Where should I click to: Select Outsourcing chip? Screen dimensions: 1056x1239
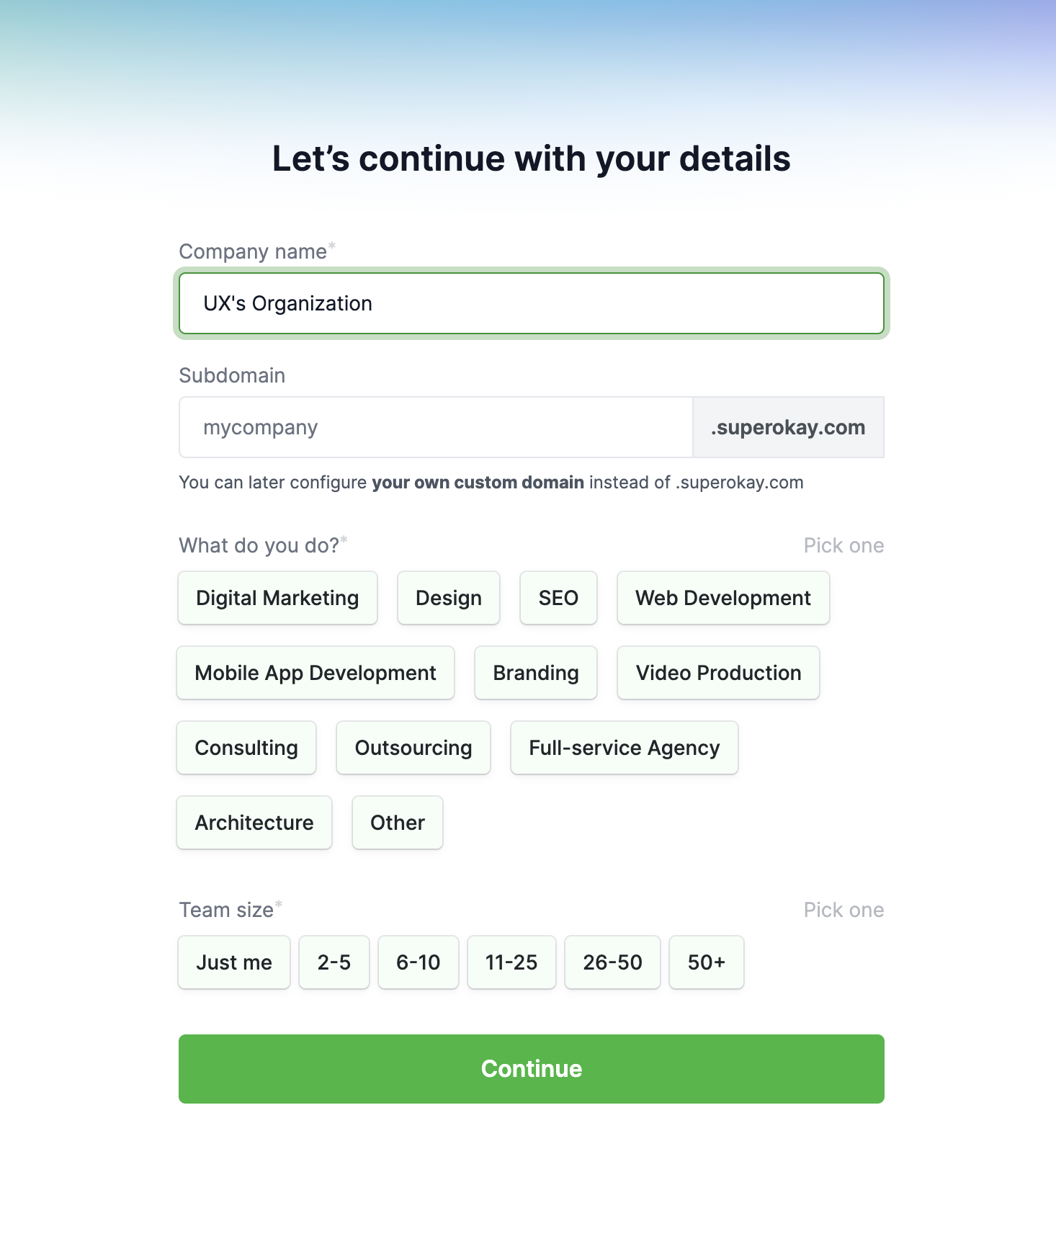[x=413, y=748]
